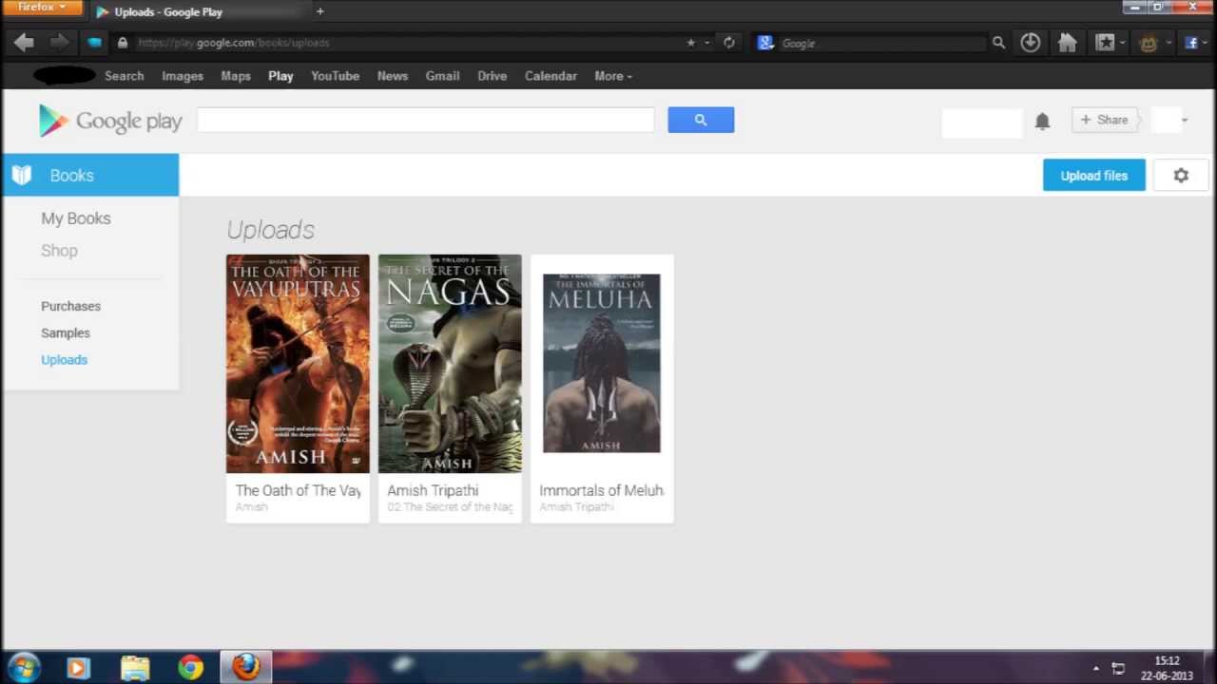Open Images in the Google bar
This screenshot has height=684, width=1217.
(x=183, y=76)
